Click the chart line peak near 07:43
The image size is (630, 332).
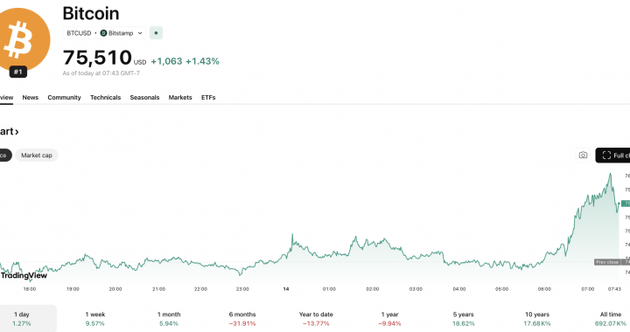point(611,174)
